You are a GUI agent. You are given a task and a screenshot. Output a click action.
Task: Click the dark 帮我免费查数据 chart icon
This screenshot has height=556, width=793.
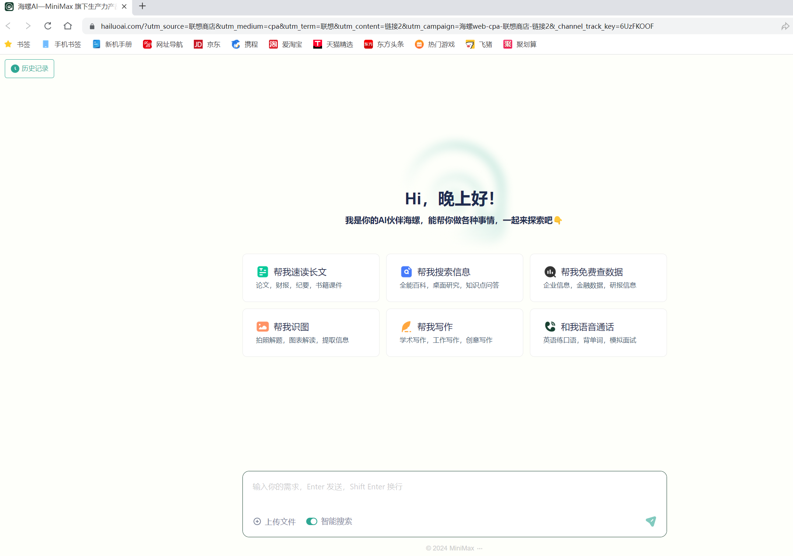coord(550,272)
